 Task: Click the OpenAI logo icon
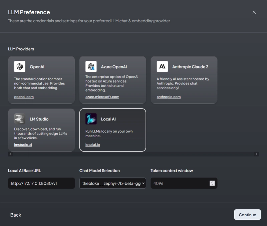pos(20,66)
